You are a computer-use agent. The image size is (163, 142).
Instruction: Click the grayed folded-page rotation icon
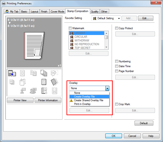click(x=54, y=73)
